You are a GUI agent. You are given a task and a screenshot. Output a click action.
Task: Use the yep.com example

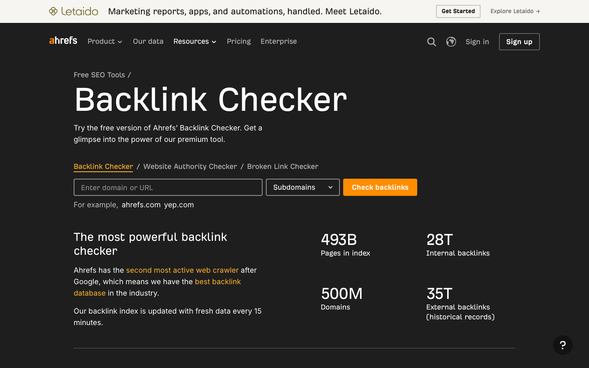179,205
